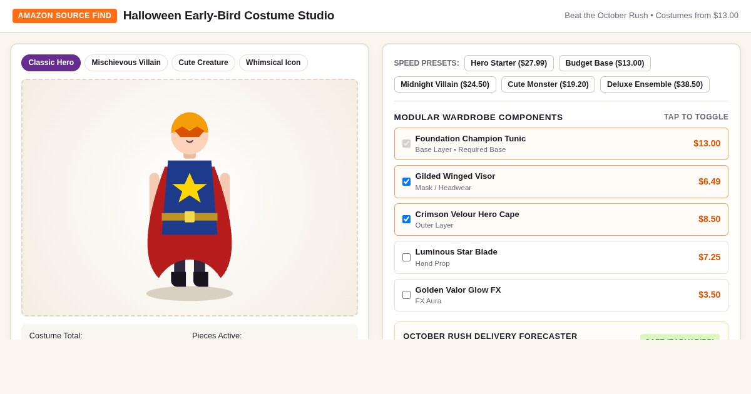Switch to Mischievous Villain tab
The height and width of the screenshot is (394, 751).
pos(126,63)
